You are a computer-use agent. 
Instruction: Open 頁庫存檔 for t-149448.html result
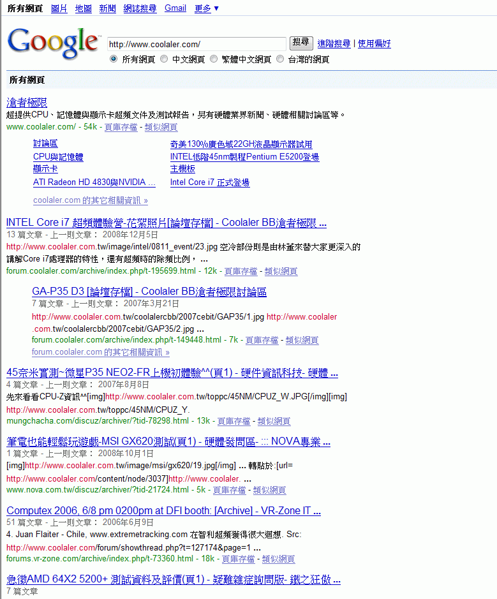pyautogui.click(x=262, y=340)
